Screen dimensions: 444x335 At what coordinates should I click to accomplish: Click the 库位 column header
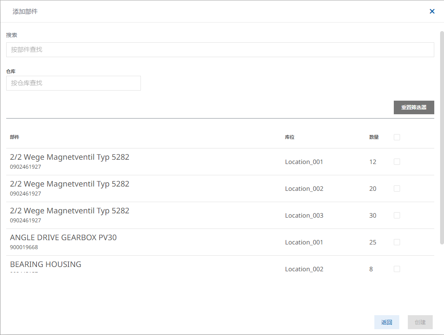[x=290, y=137]
